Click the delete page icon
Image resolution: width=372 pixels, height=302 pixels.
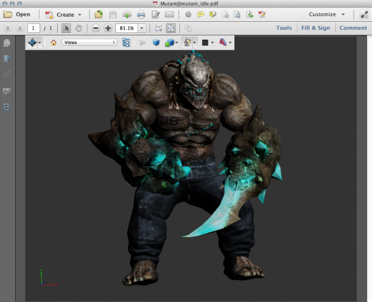(x=225, y=14)
